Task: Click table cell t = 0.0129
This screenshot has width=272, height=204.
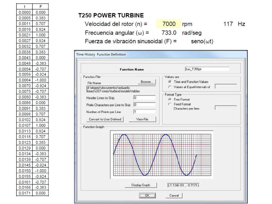Action: click(24, 148)
